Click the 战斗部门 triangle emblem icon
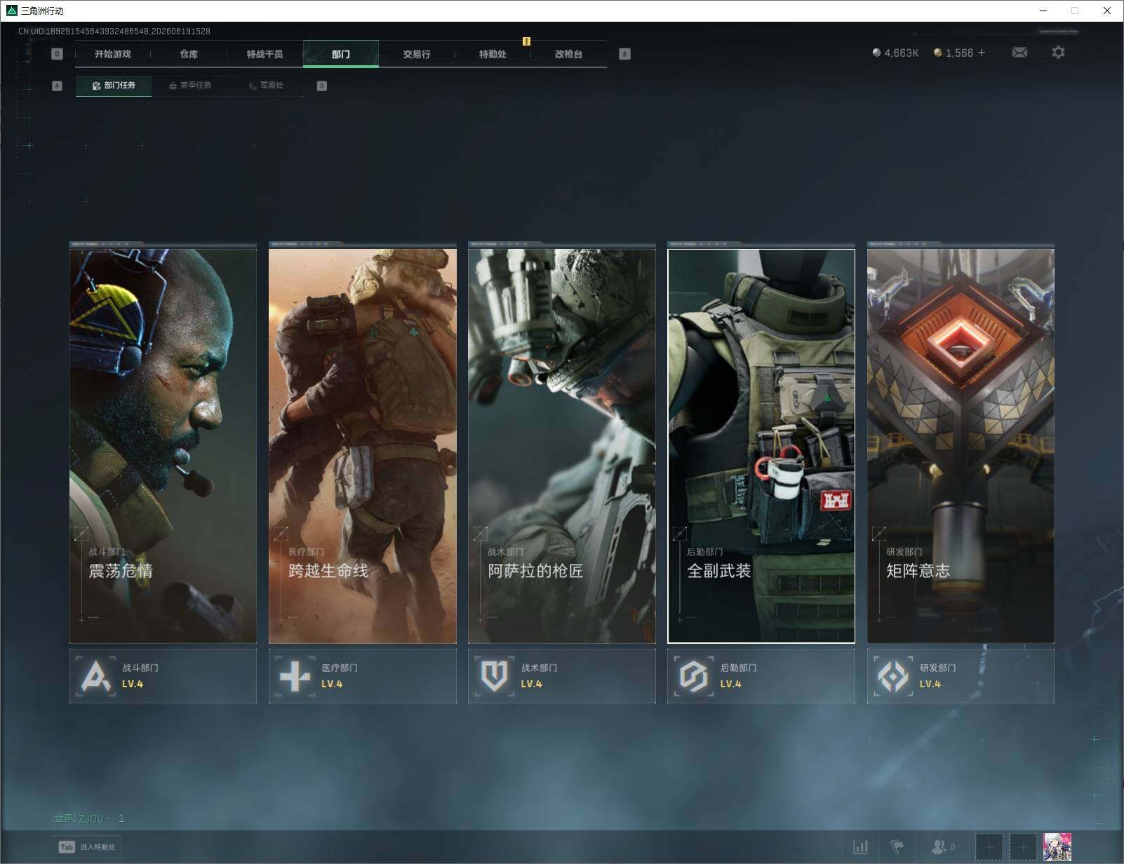The height and width of the screenshot is (864, 1124). (x=95, y=676)
